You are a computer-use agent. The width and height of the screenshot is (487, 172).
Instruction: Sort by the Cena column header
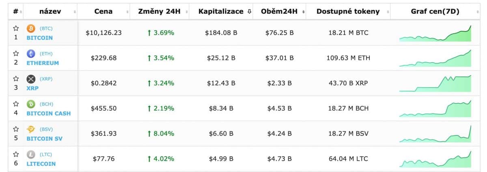(103, 11)
